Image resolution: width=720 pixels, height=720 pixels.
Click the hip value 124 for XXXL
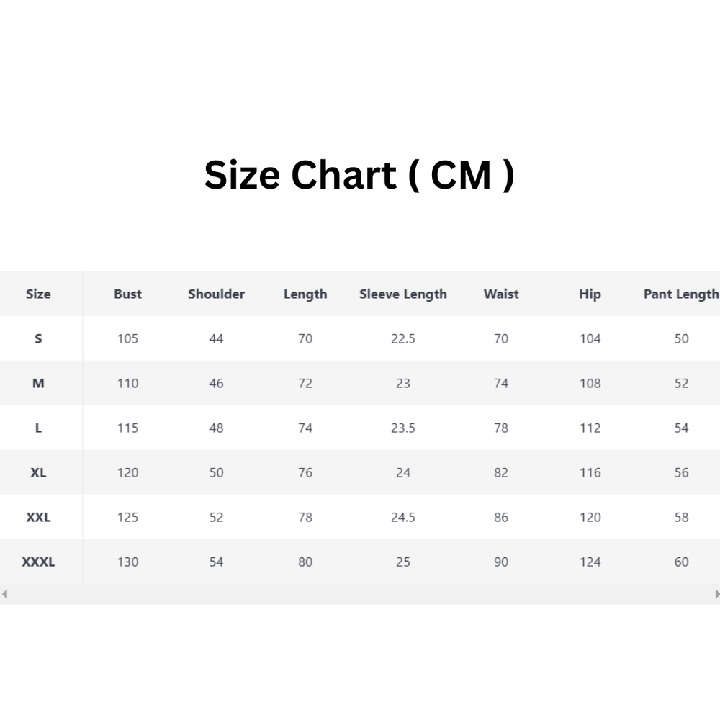590,562
